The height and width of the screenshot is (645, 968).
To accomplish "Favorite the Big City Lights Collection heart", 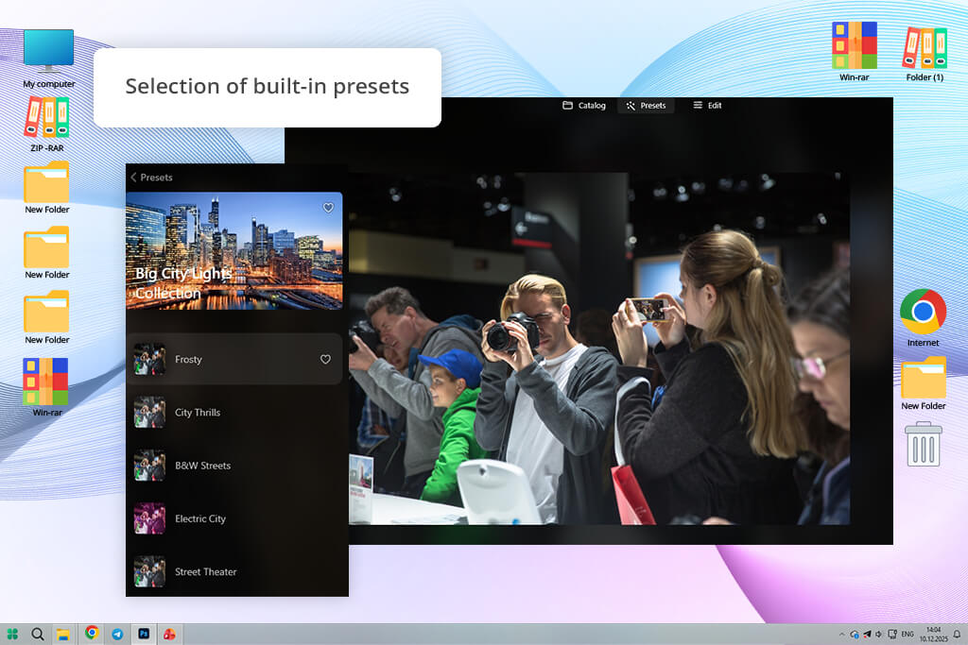I will [328, 208].
